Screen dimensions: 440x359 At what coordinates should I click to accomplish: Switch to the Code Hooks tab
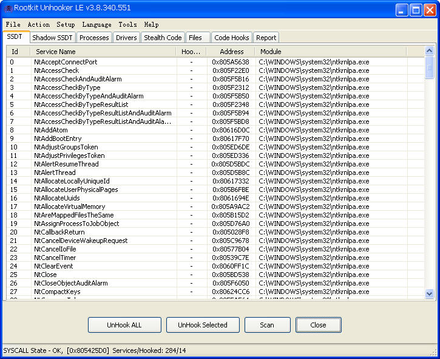[232, 38]
